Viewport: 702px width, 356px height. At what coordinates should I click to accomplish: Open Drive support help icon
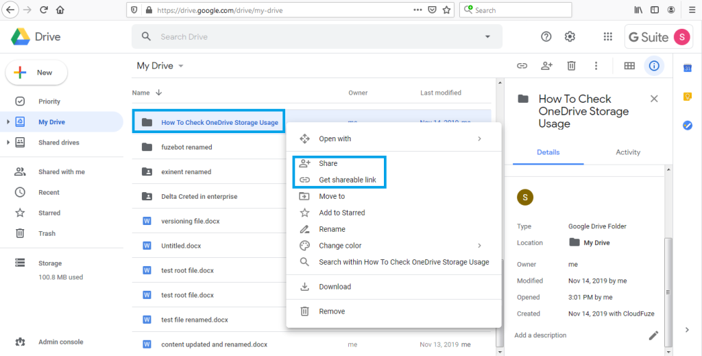pyautogui.click(x=546, y=37)
